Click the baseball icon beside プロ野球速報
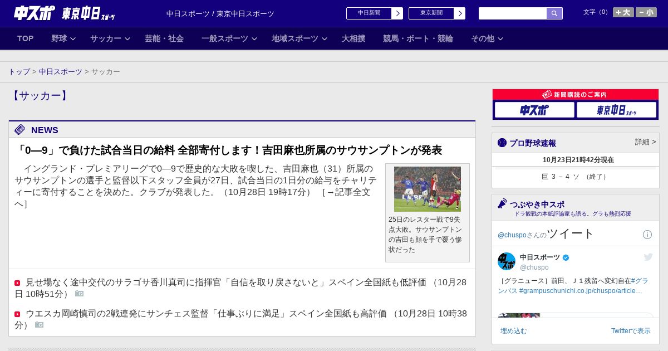668x351 pixels. [x=502, y=143]
